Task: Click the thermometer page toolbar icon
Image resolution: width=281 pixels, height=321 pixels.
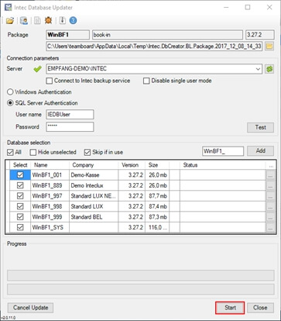Action: 62,20
